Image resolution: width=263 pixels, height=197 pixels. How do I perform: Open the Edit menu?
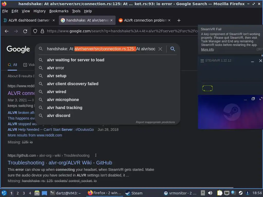15,11
